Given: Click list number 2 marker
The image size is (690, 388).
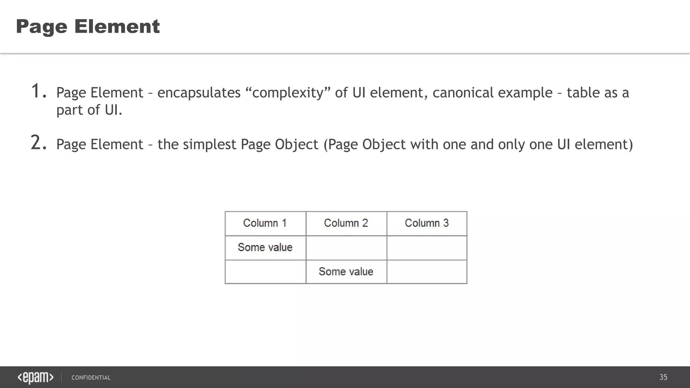Looking at the screenshot, I should [38, 143].
